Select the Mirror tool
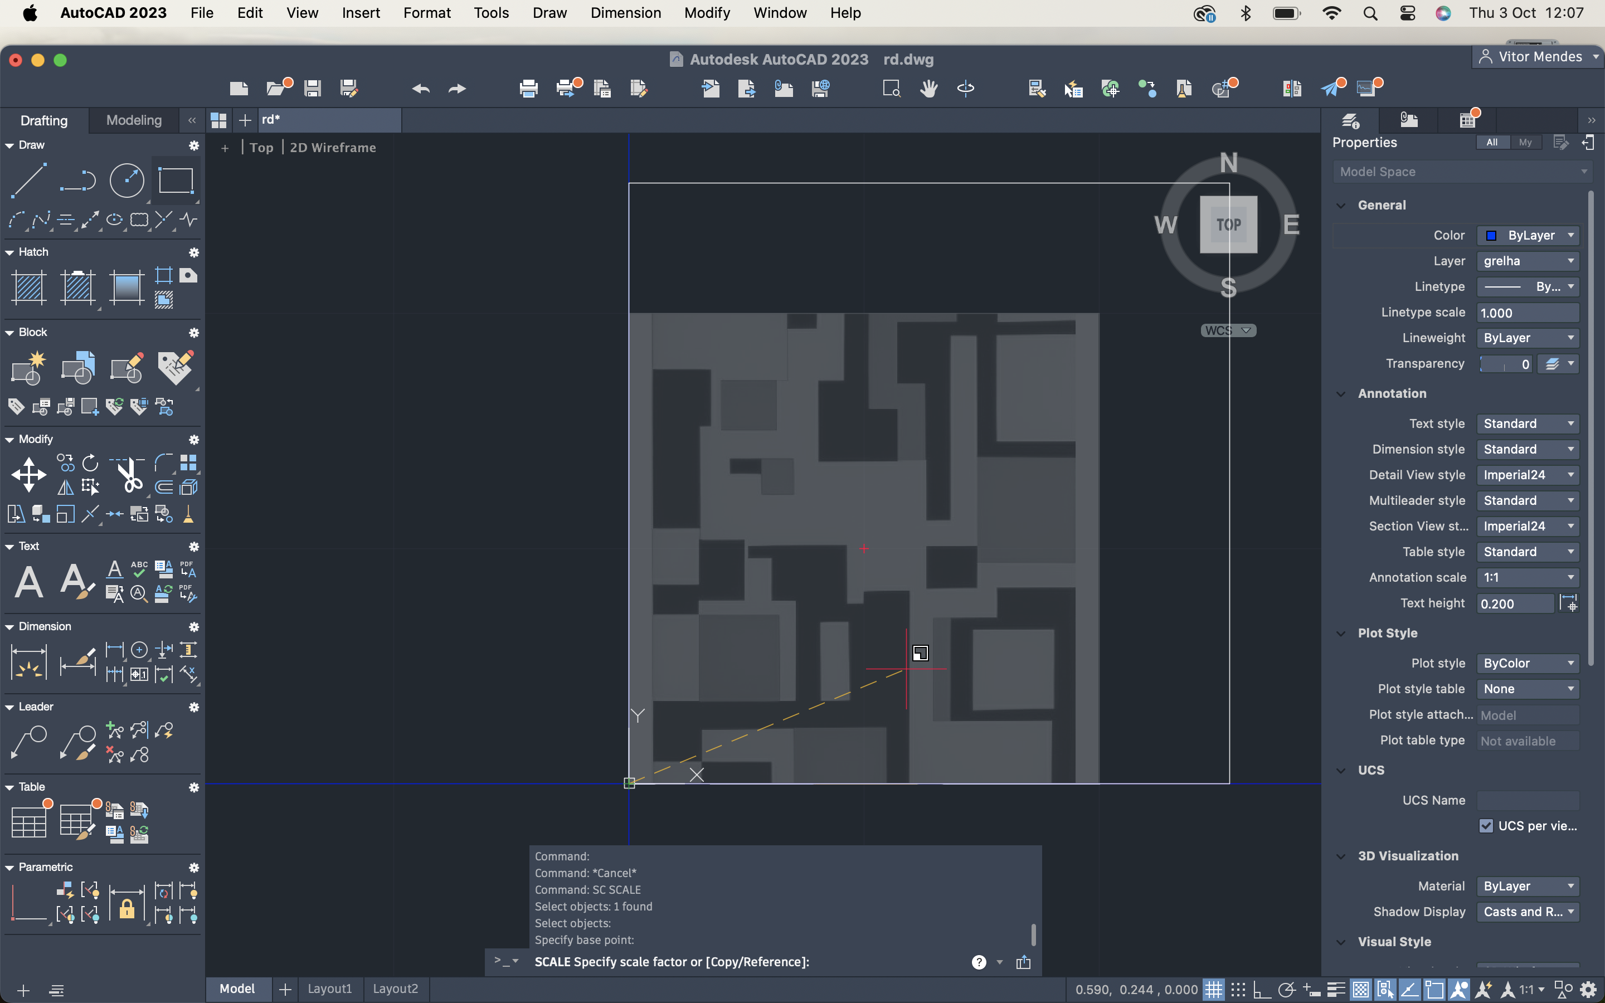Image resolution: width=1605 pixels, height=1003 pixels. [66, 488]
